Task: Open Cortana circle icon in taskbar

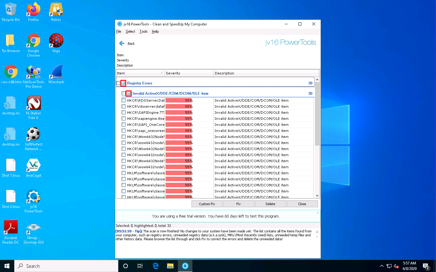Action: click(x=126, y=266)
